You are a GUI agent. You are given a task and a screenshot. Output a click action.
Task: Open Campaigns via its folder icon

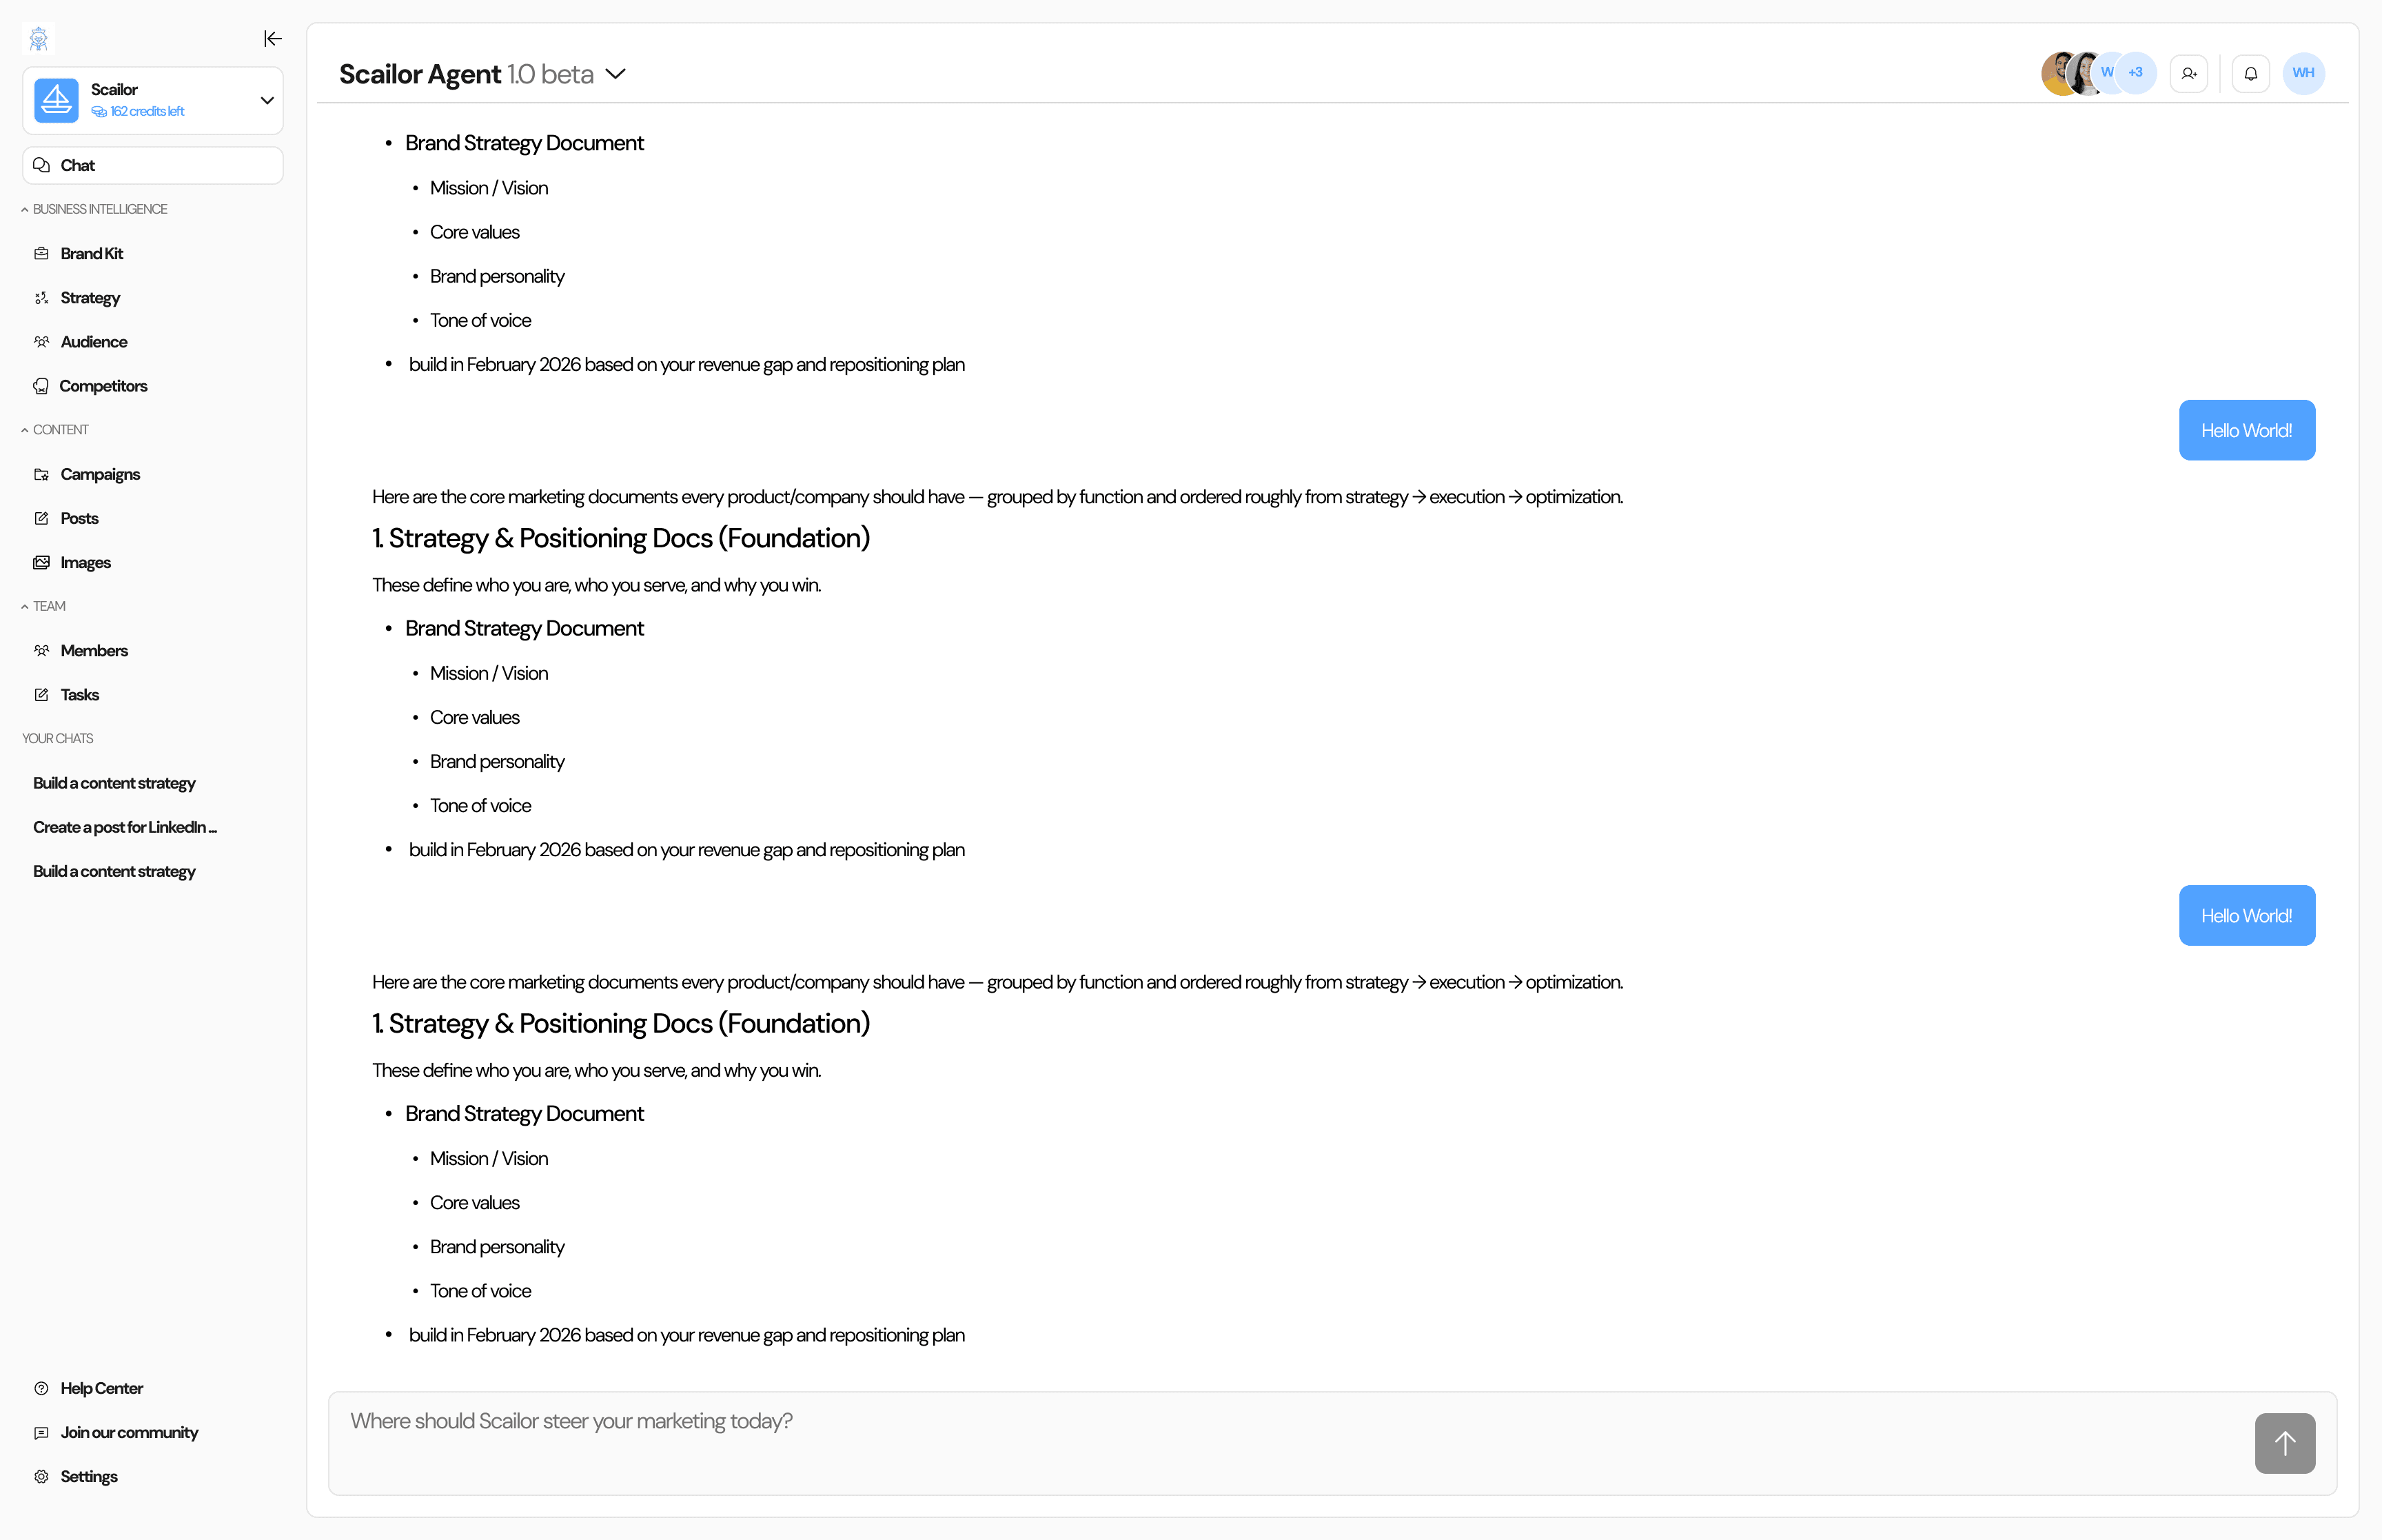41,474
